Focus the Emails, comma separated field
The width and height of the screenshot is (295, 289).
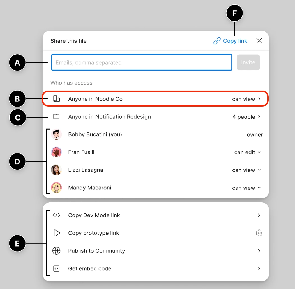142,62
